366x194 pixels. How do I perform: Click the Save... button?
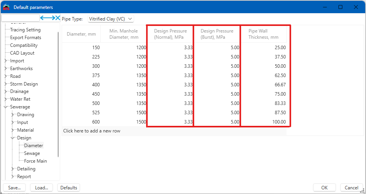pyautogui.click(x=14, y=188)
